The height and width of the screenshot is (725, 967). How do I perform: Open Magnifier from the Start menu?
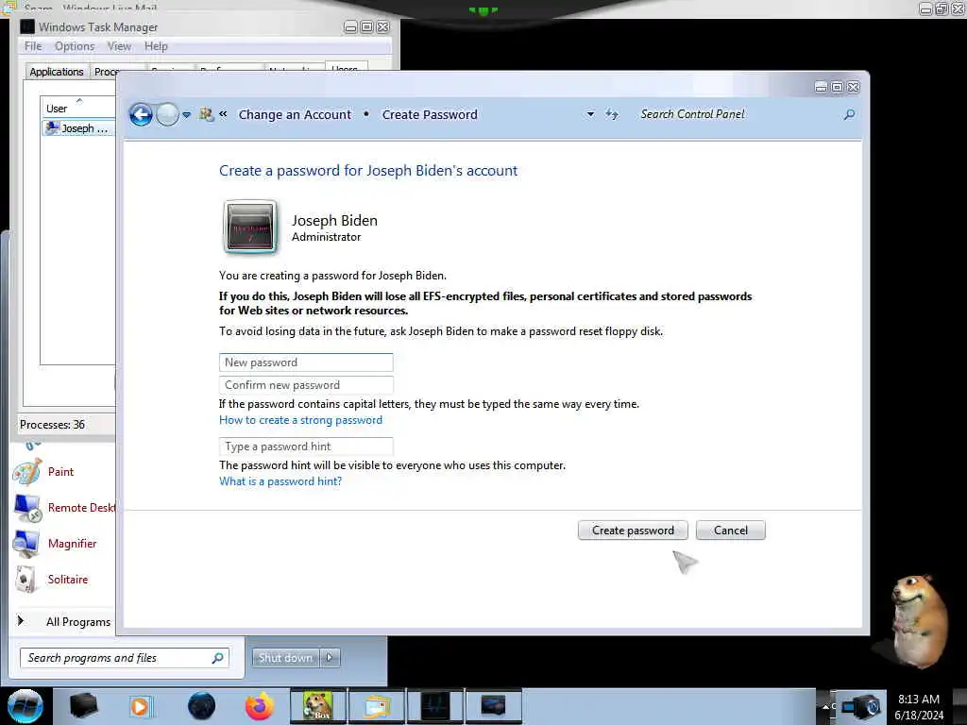click(x=55, y=544)
